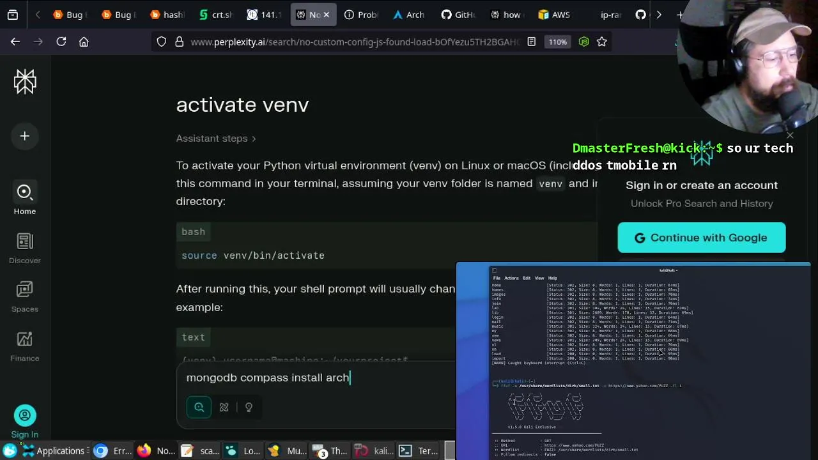Go back in browser history
Screen dimensions: 818x460
click(x=15, y=42)
